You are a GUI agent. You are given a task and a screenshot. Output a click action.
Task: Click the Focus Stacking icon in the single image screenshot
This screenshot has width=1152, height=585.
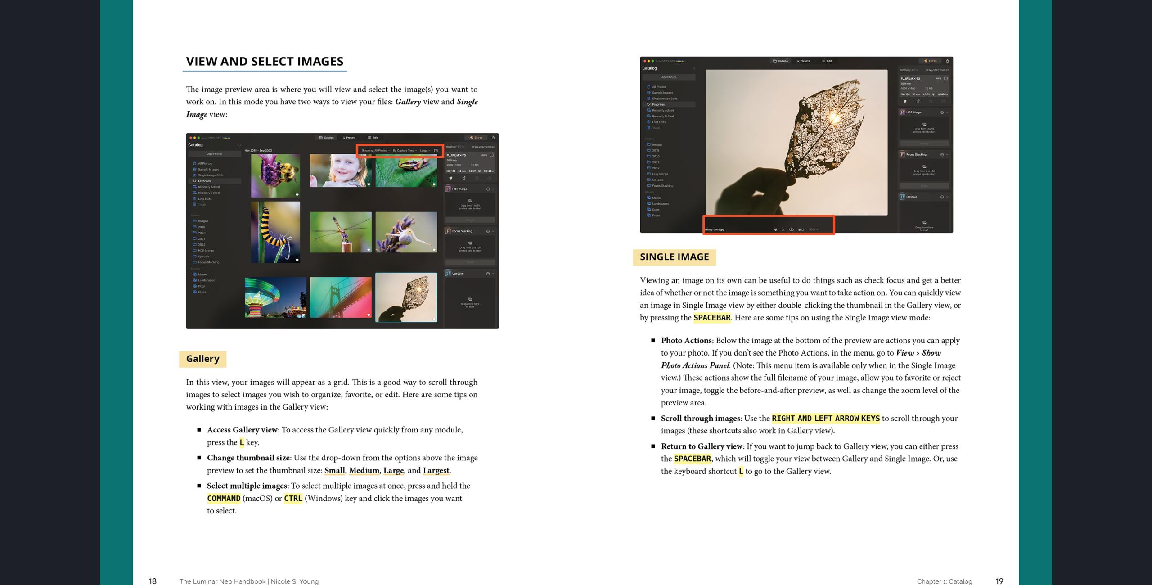902,154
